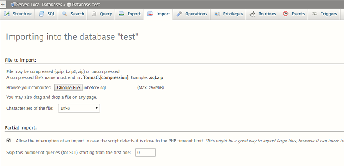The width and height of the screenshot is (344, 166).
Task: Click the Example .sql.zip text
Action: (147, 77)
